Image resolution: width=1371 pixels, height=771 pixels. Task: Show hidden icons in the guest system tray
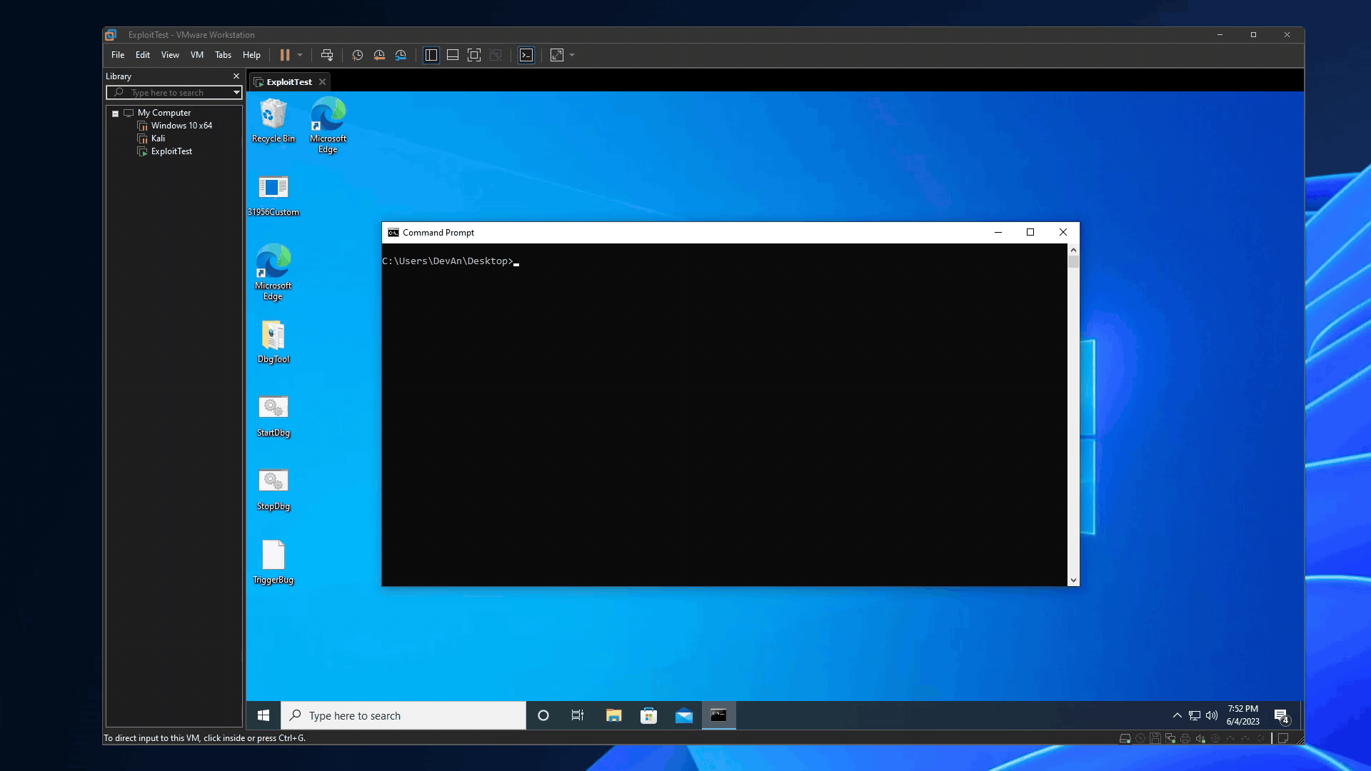(x=1177, y=715)
